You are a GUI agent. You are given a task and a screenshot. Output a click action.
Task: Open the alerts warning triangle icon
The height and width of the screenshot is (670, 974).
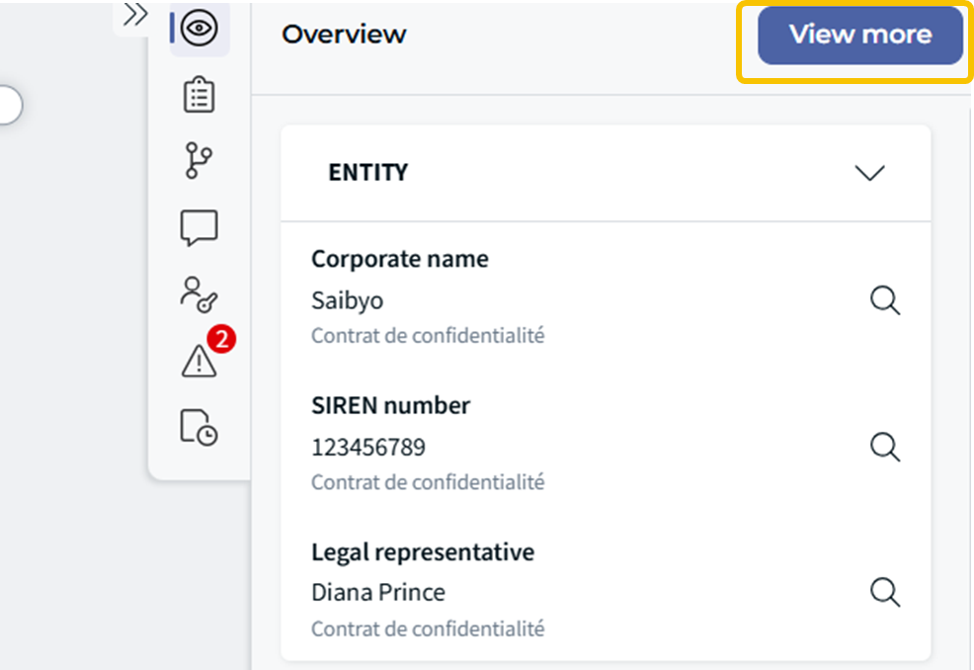pos(200,363)
